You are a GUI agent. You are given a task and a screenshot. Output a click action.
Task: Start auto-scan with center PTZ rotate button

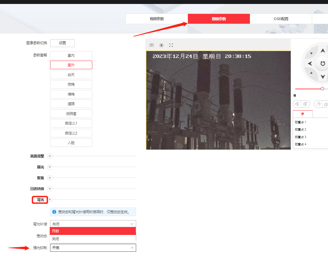[323, 63]
